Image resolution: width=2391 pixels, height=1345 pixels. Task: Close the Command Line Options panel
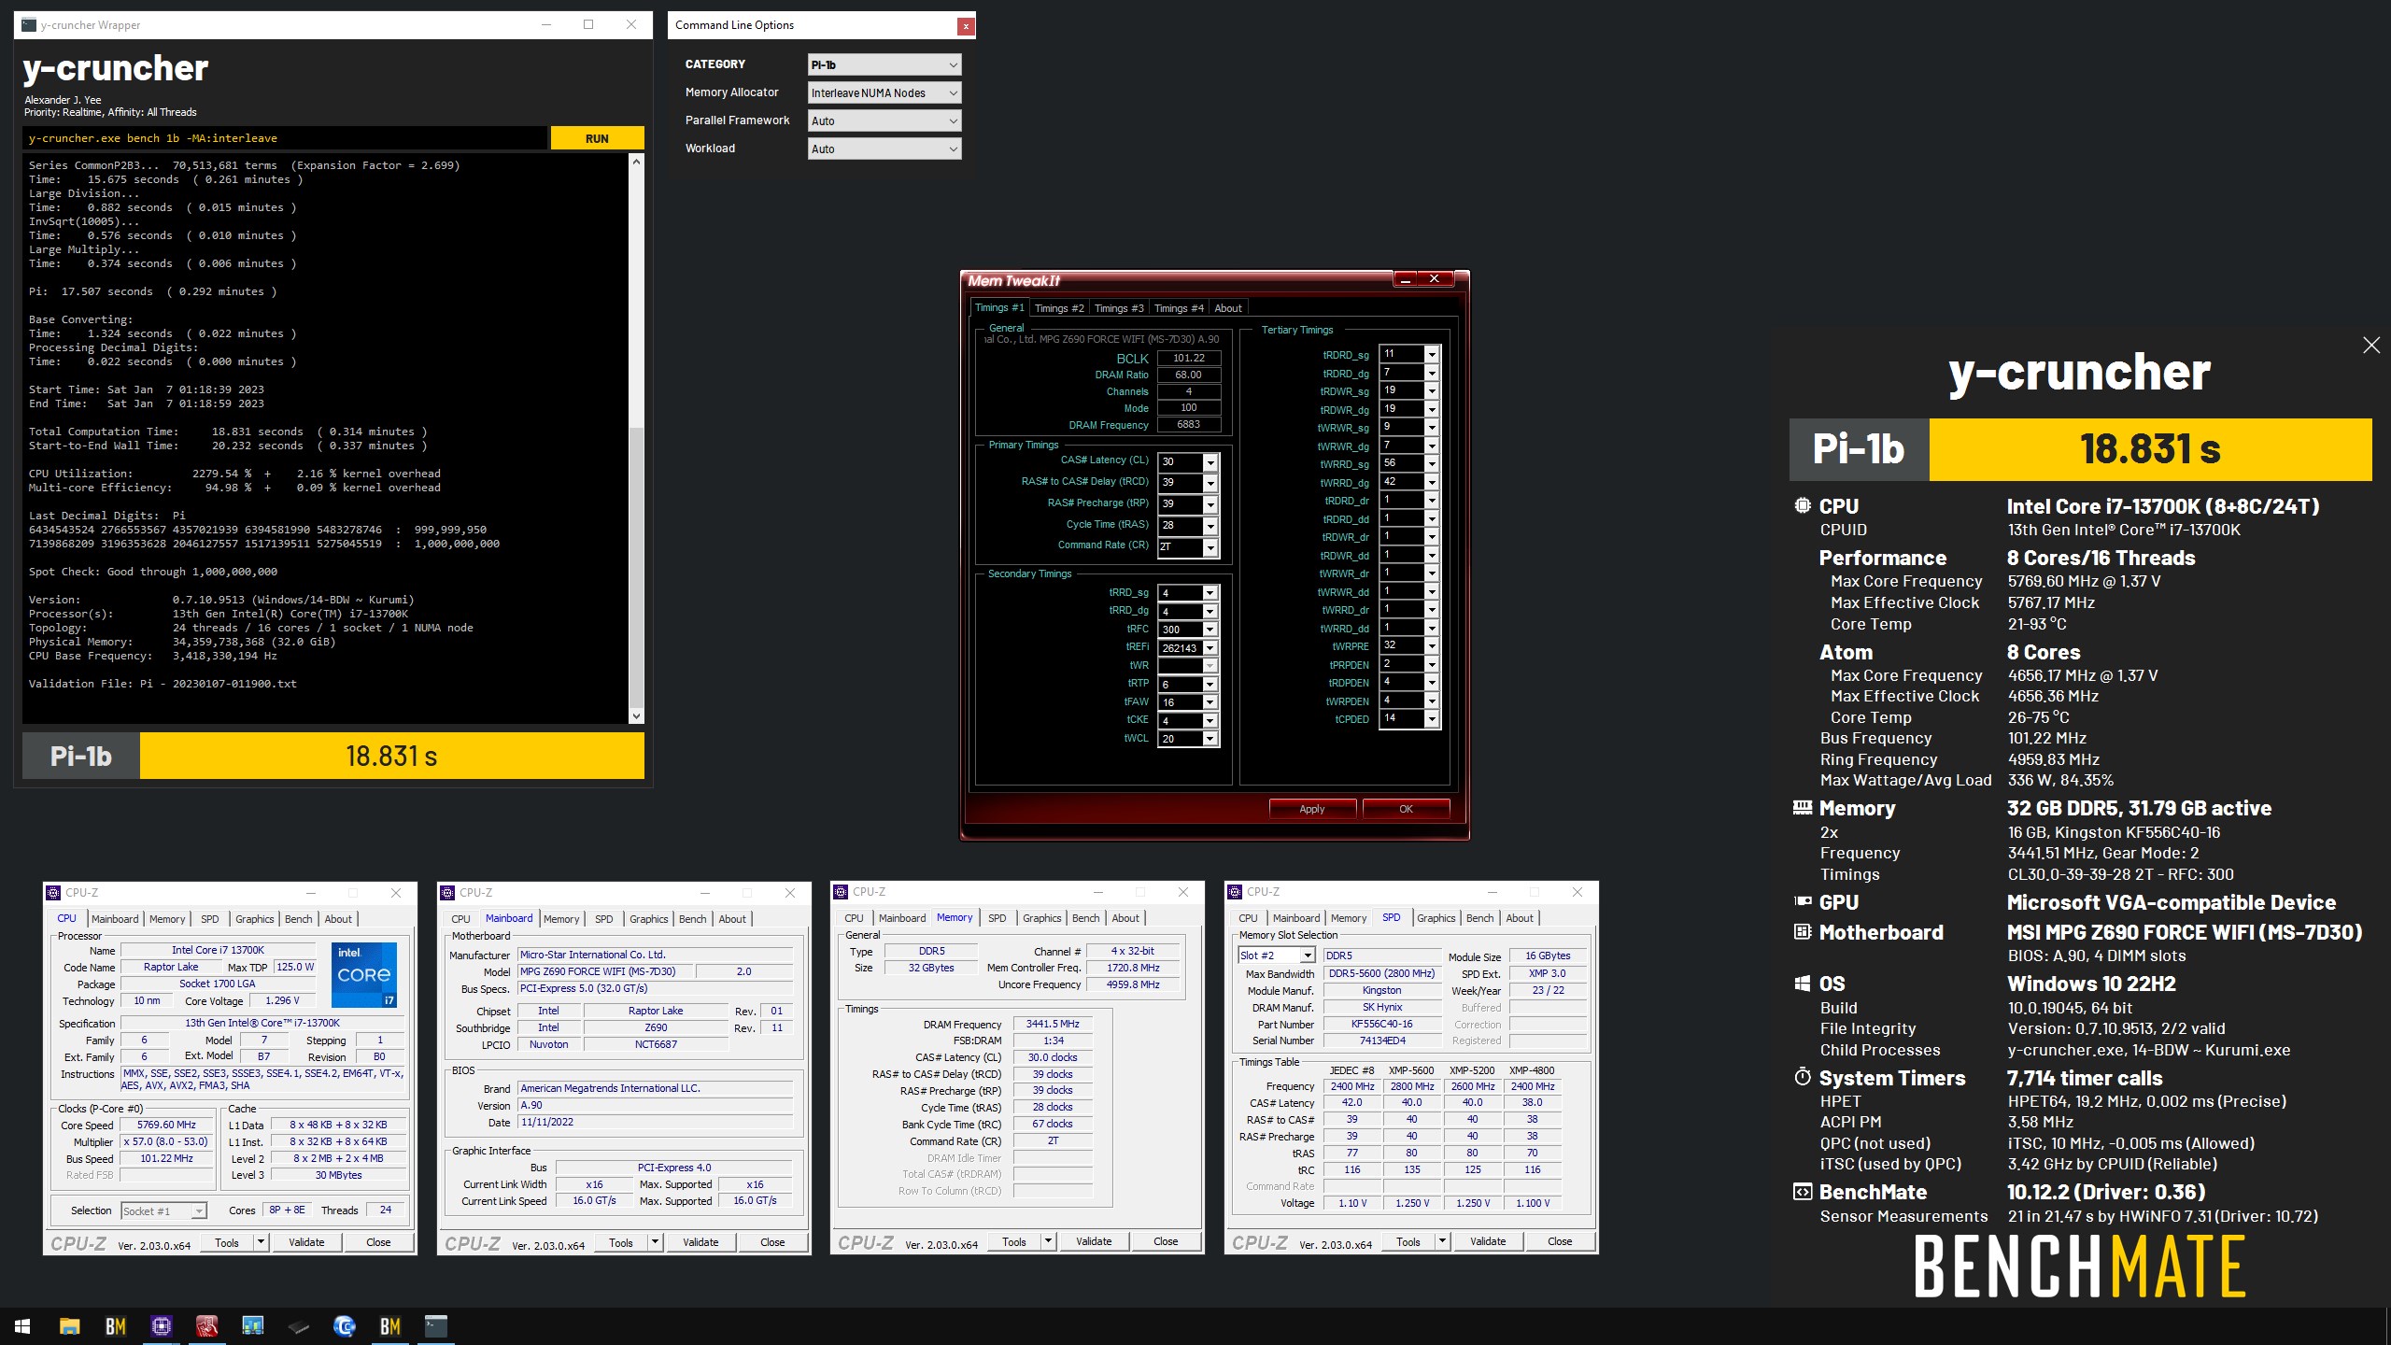tap(966, 26)
